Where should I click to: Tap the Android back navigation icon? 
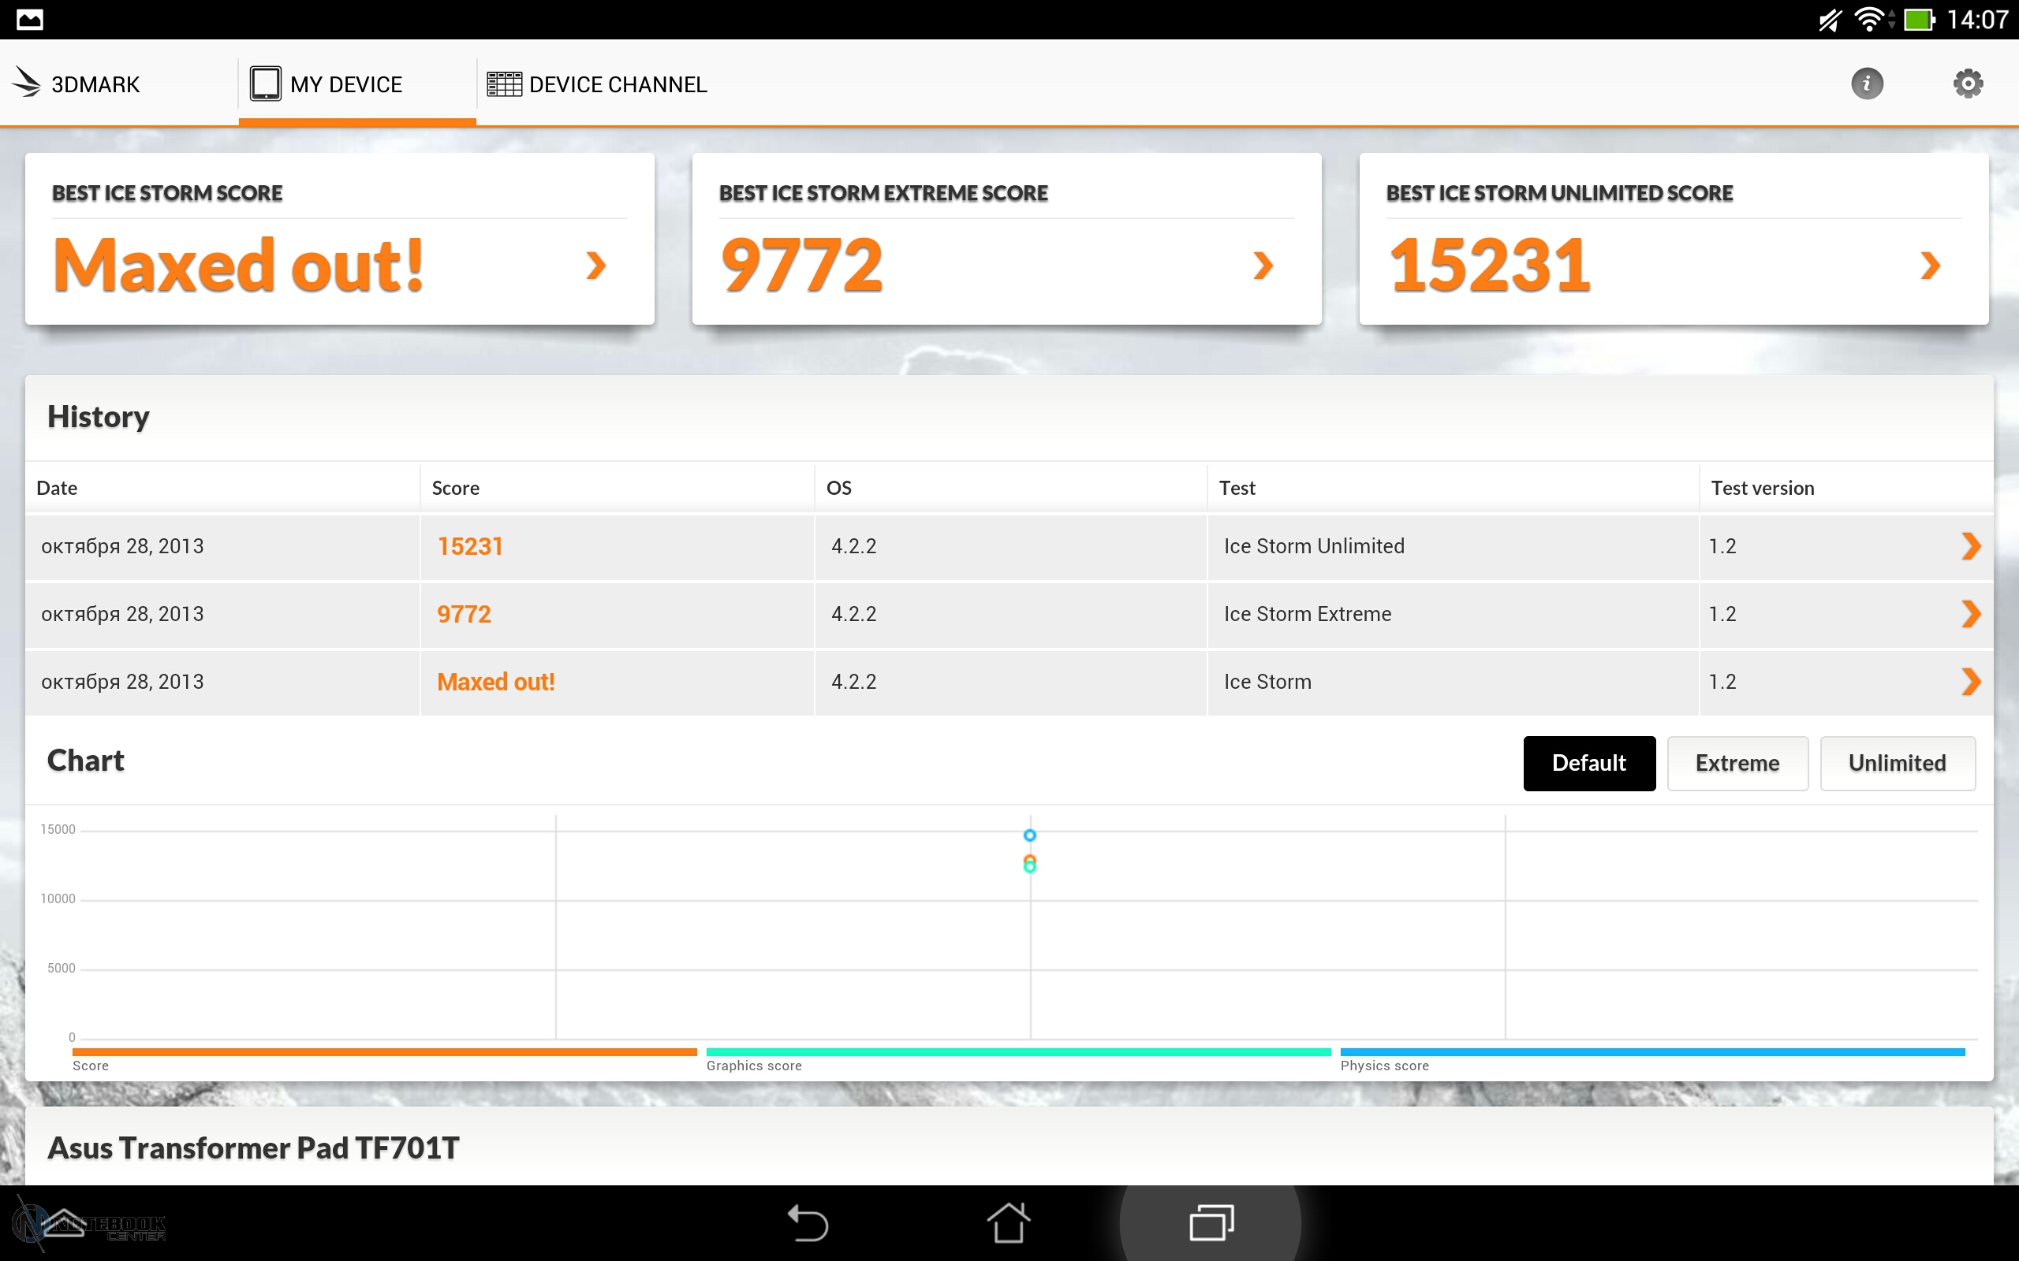pyautogui.click(x=808, y=1222)
